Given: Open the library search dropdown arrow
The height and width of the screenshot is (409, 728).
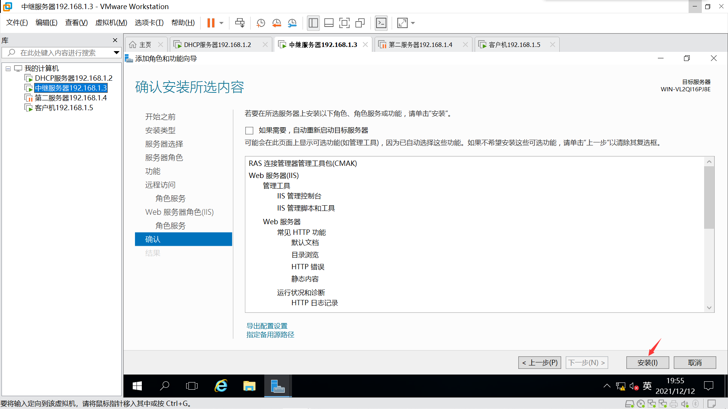Looking at the screenshot, I should tap(116, 53).
